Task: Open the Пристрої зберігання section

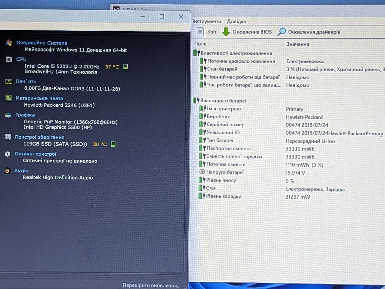Action: point(40,137)
